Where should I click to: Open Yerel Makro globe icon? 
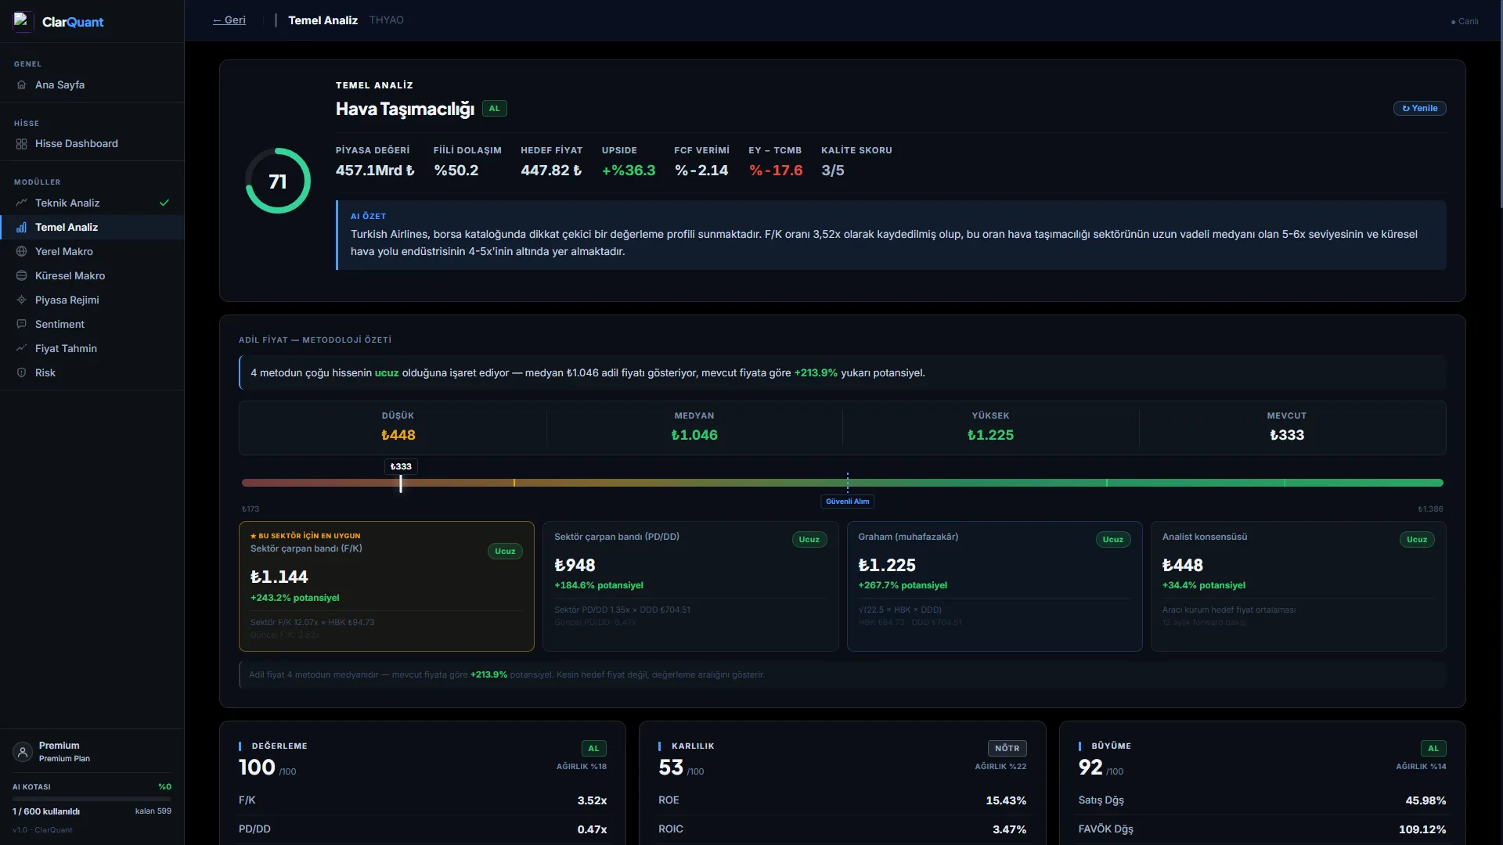[21, 251]
